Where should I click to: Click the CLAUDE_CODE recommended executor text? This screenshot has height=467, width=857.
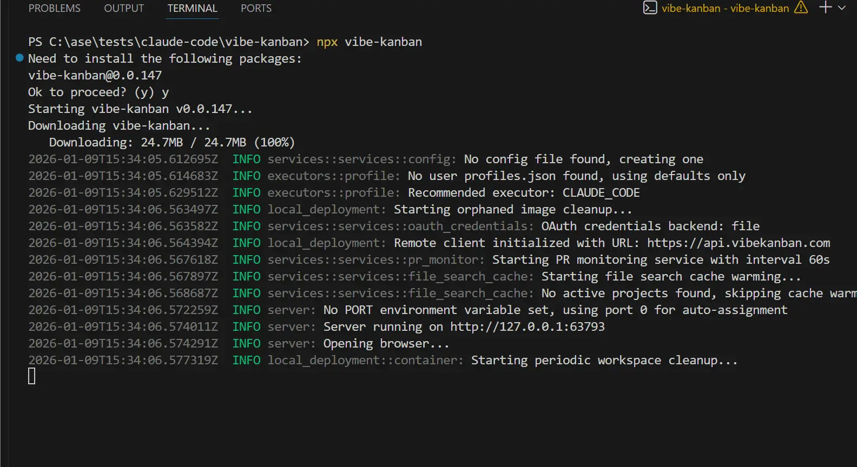[601, 193]
